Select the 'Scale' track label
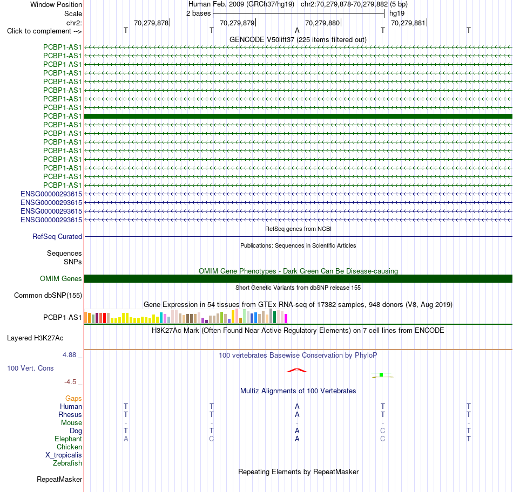 tap(73, 13)
